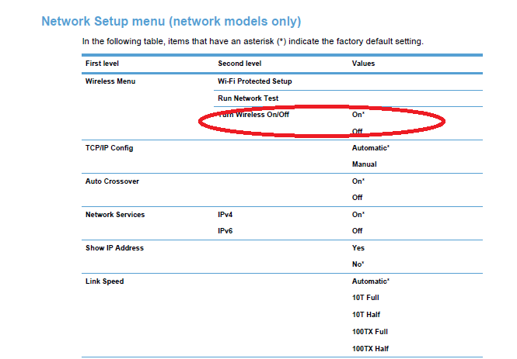This screenshot has width=517, height=359.
Task: Click the "Network Setup menu" page heading
Action: (x=170, y=21)
